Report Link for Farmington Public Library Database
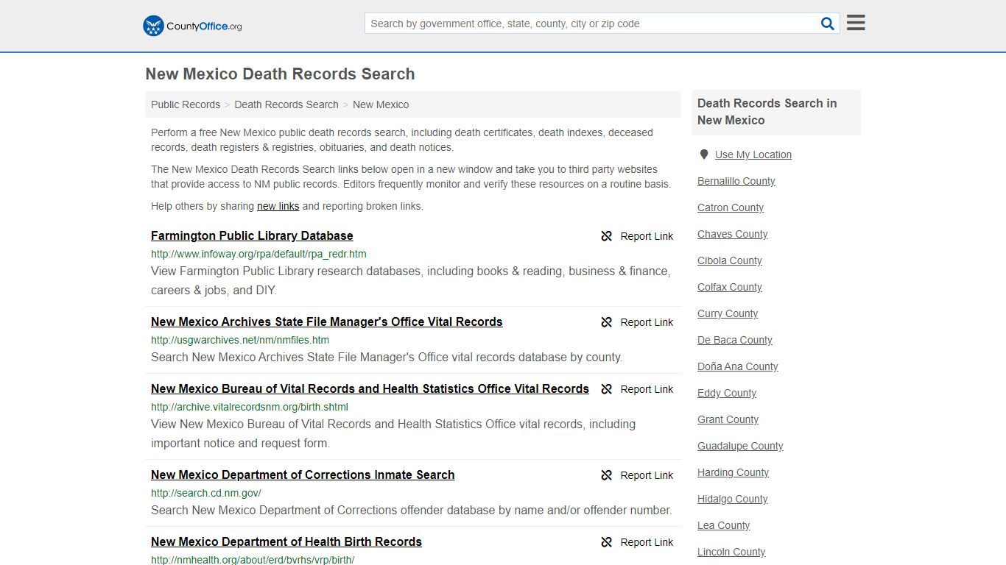 647,236
